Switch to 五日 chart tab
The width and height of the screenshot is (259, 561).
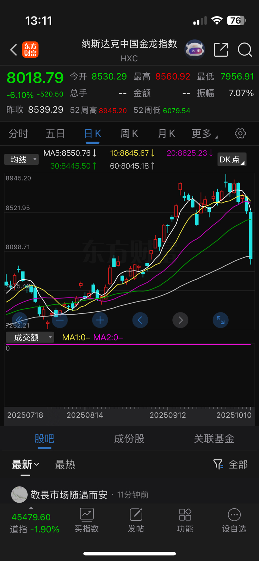point(55,134)
